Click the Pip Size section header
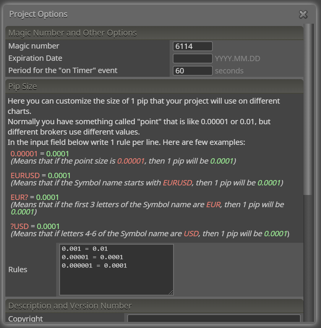 tap(154, 86)
